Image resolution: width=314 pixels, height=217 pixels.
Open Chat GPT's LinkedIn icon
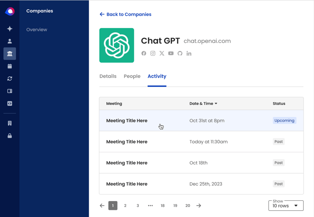[189, 53]
